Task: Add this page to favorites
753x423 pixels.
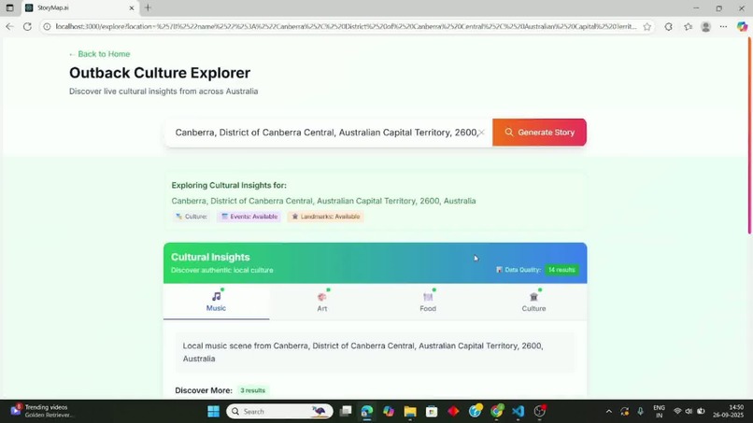Action: (x=646, y=27)
